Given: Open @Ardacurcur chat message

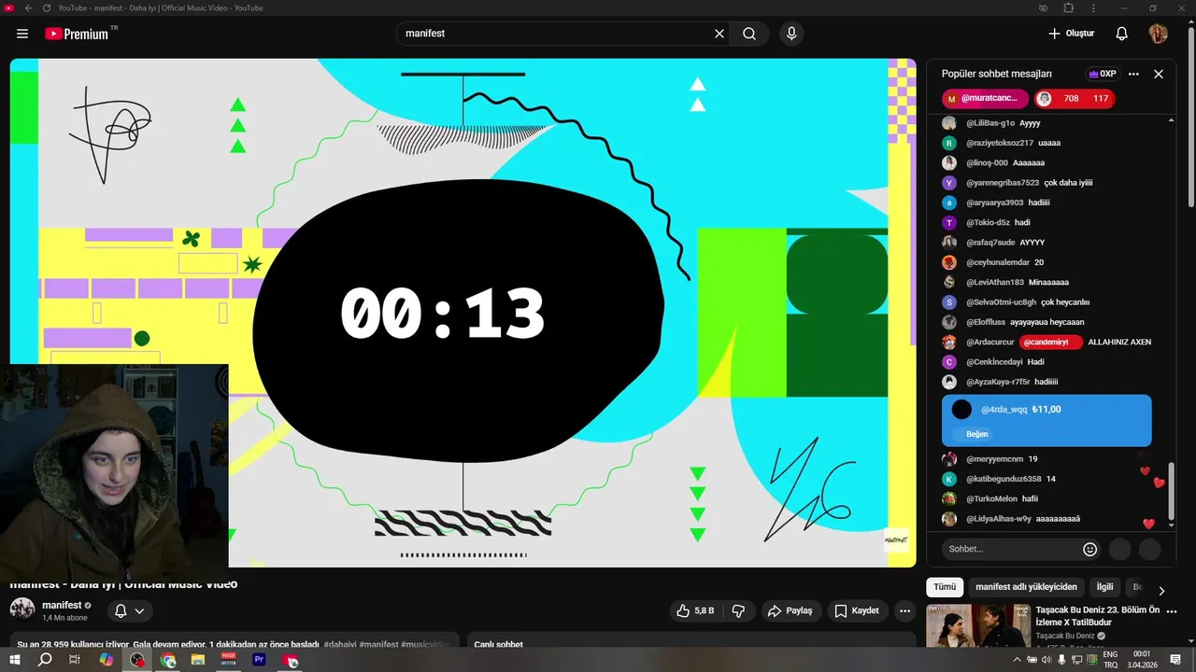Looking at the screenshot, I should click(1046, 342).
